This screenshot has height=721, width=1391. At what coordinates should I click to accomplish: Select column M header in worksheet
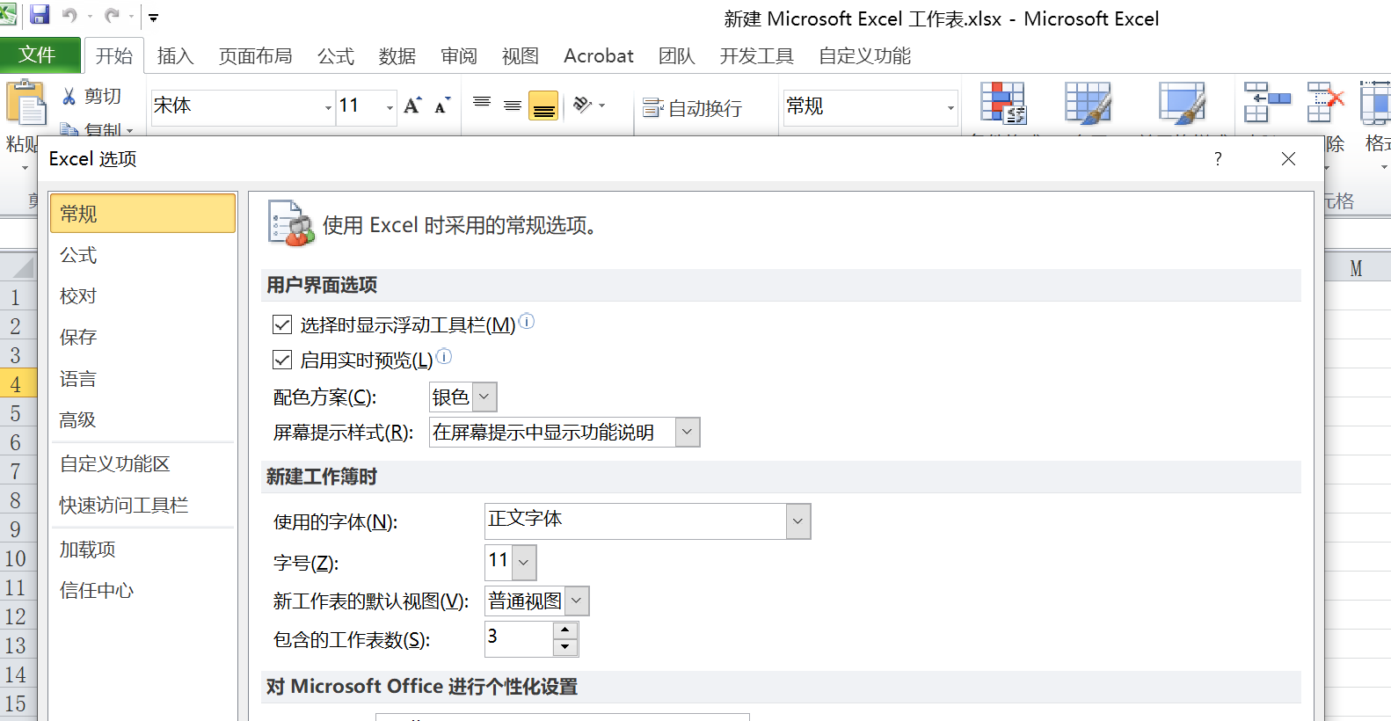pyautogui.click(x=1357, y=268)
